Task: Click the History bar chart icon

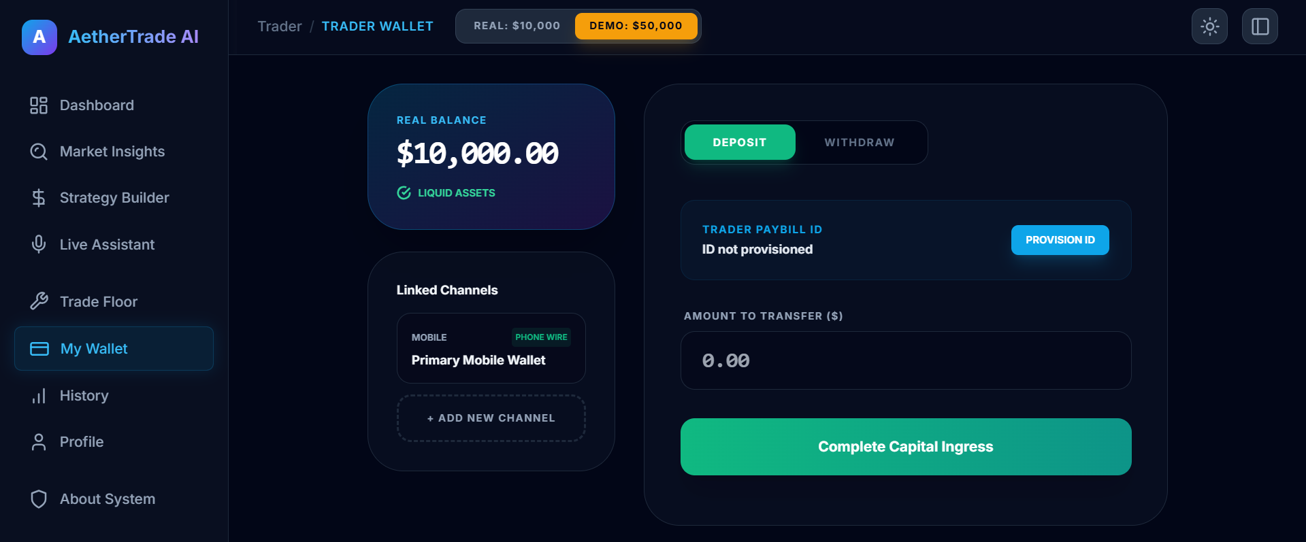Action: [x=39, y=396]
